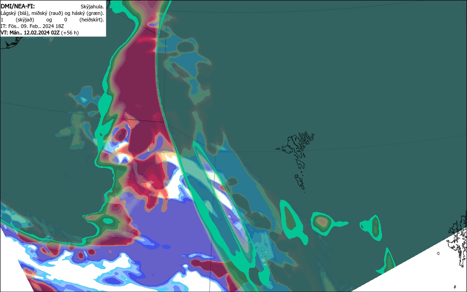Click the Faroe Islands outline on the map
Viewport: 467px width, 292px height.
pos(295,161)
